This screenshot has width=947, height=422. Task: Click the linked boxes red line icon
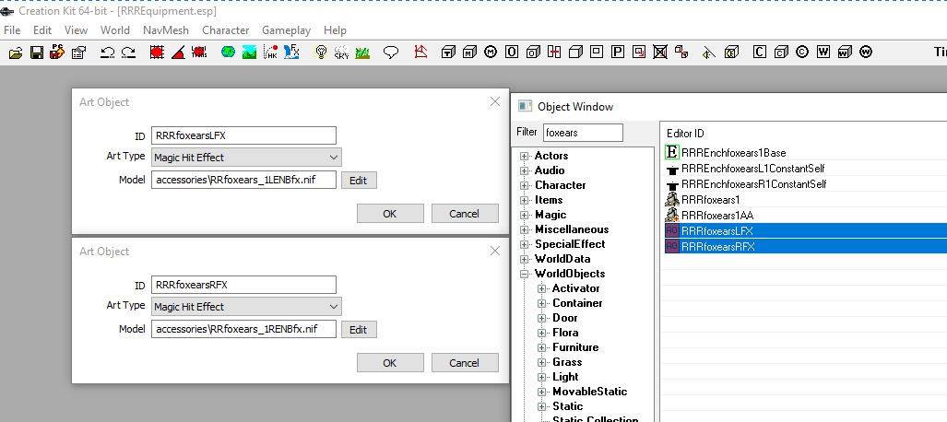(x=681, y=53)
